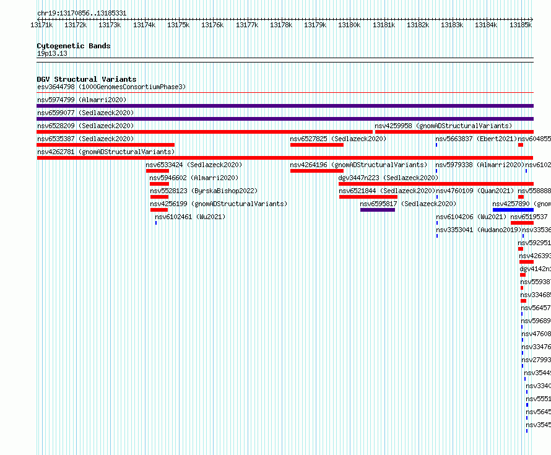Open variant nsv4760109 (Quan2021) label
551x455 pixels.
[x=475, y=191]
